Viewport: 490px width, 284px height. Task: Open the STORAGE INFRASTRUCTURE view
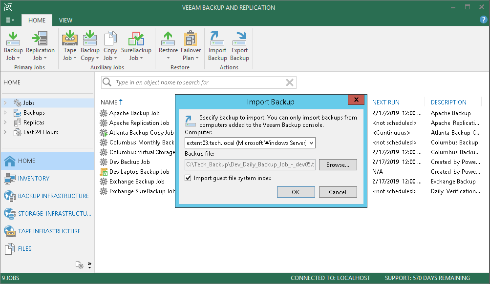click(x=47, y=213)
